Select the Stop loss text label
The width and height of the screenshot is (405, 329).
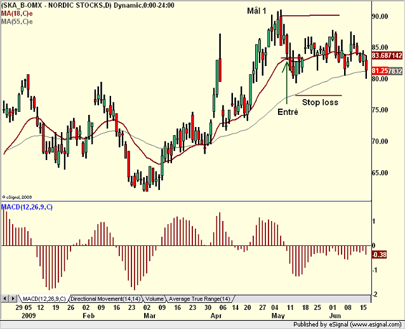[x=320, y=102]
